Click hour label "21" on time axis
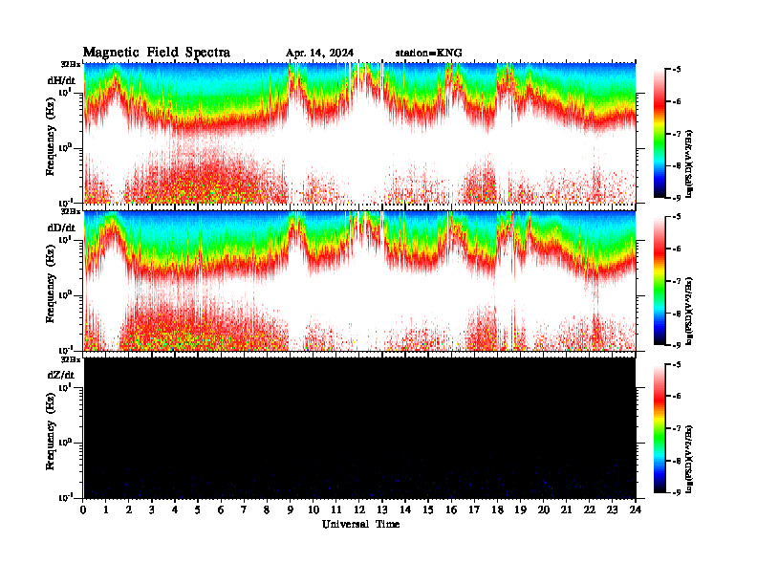757x585 pixels. tap(566, 510)
